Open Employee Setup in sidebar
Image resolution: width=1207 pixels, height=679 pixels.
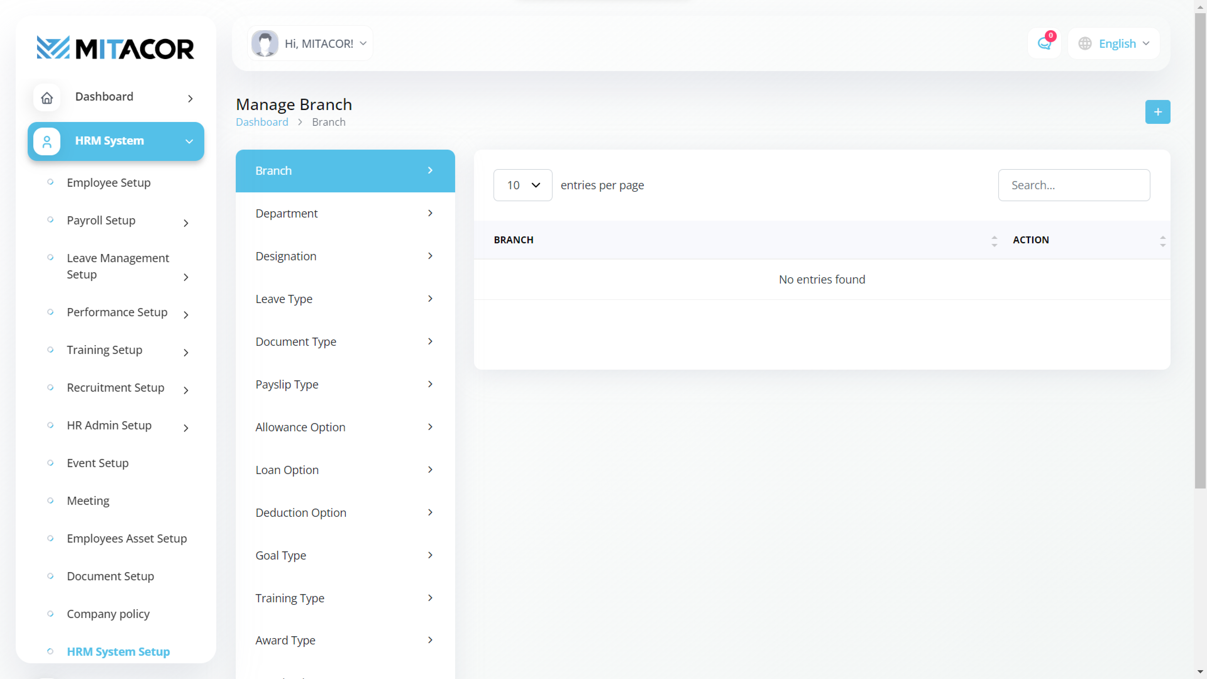[109, 183]
